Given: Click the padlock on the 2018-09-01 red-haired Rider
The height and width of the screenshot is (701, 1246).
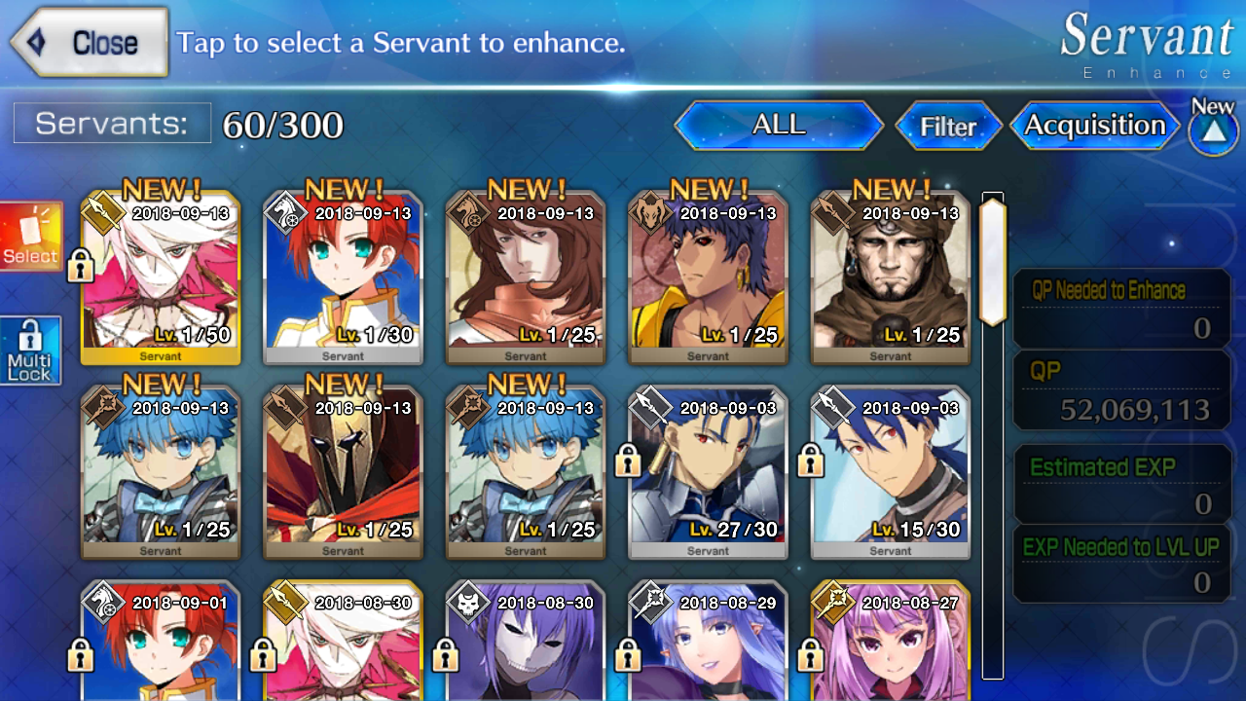Looking at the screenshot, I should (x=81, y=655).
